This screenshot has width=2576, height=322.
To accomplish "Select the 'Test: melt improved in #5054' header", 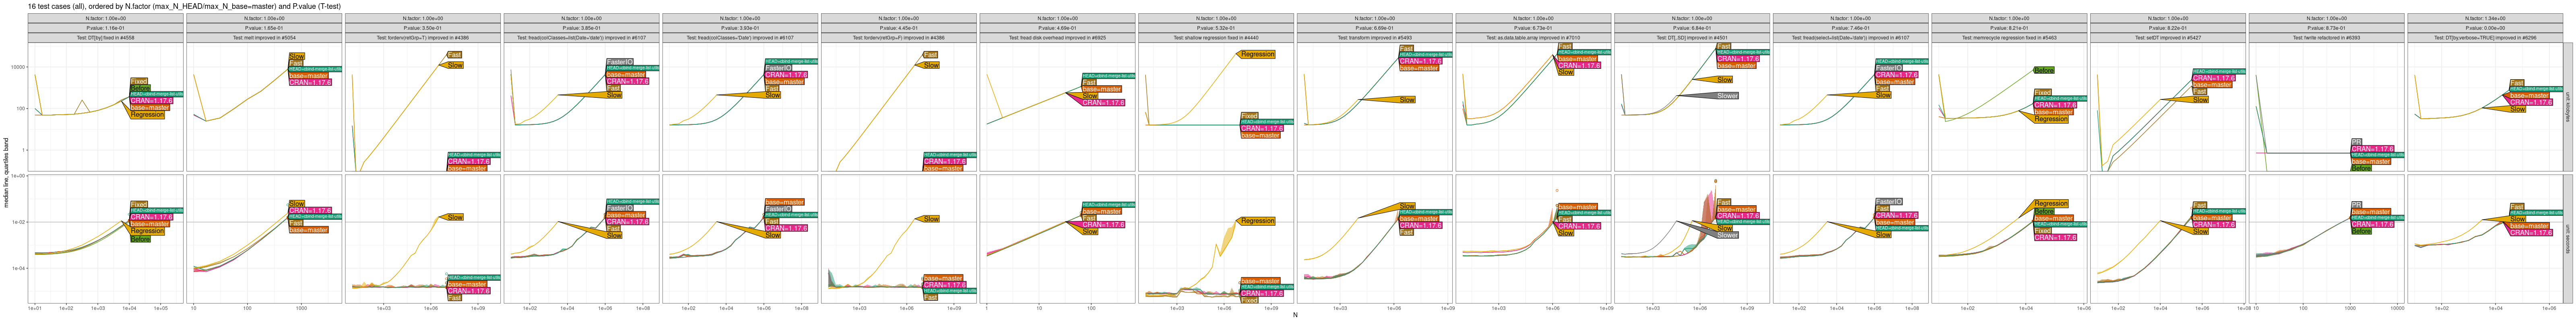I will [x=264, y=38].
